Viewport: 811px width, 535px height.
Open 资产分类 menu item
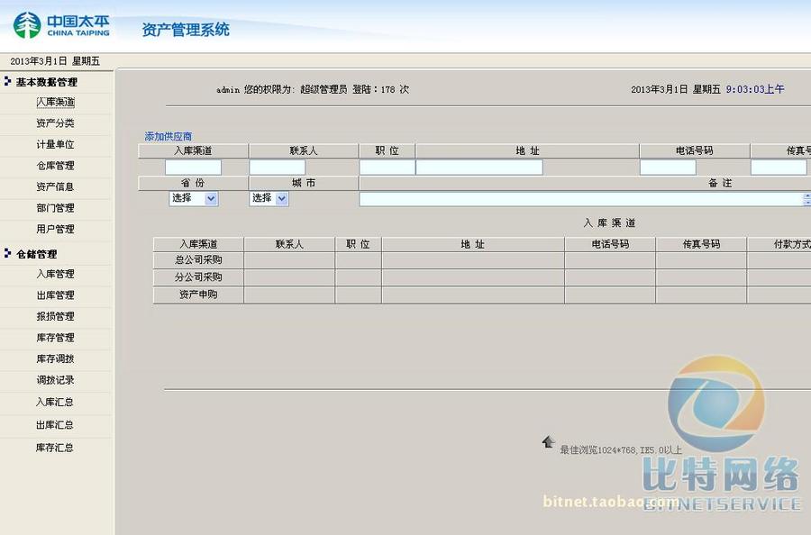click(55, 123)
